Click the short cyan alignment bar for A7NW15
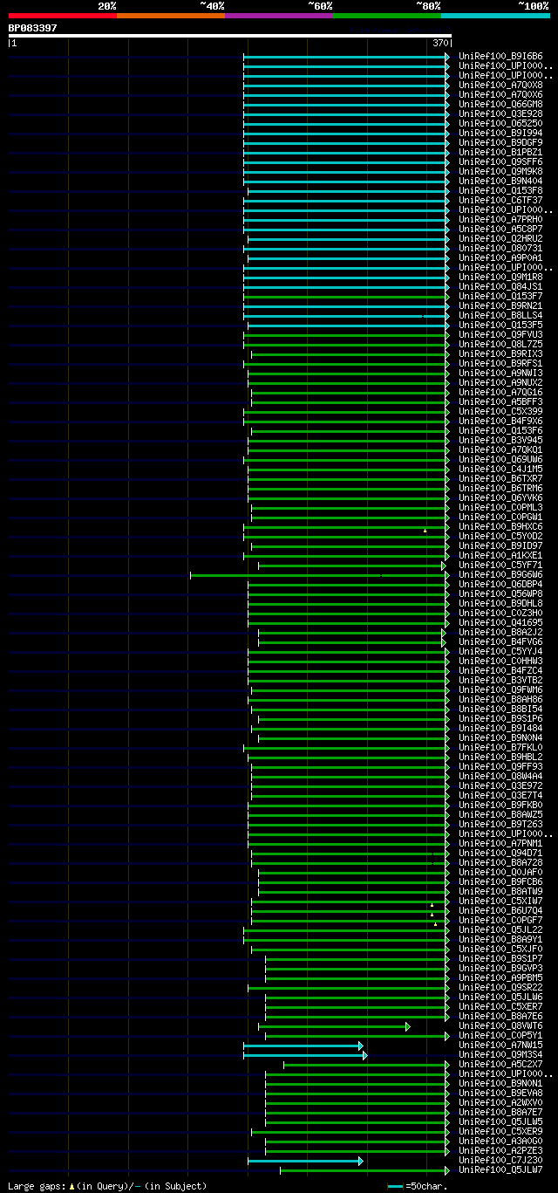The height and width of the screenshot is (1193, 558). point(303,1046)
